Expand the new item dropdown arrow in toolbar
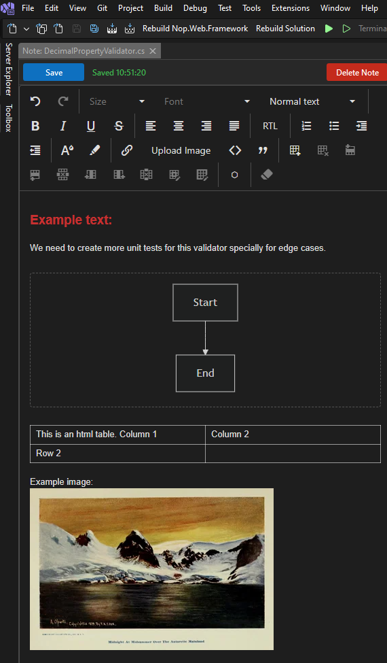 [x=26, y=29]
